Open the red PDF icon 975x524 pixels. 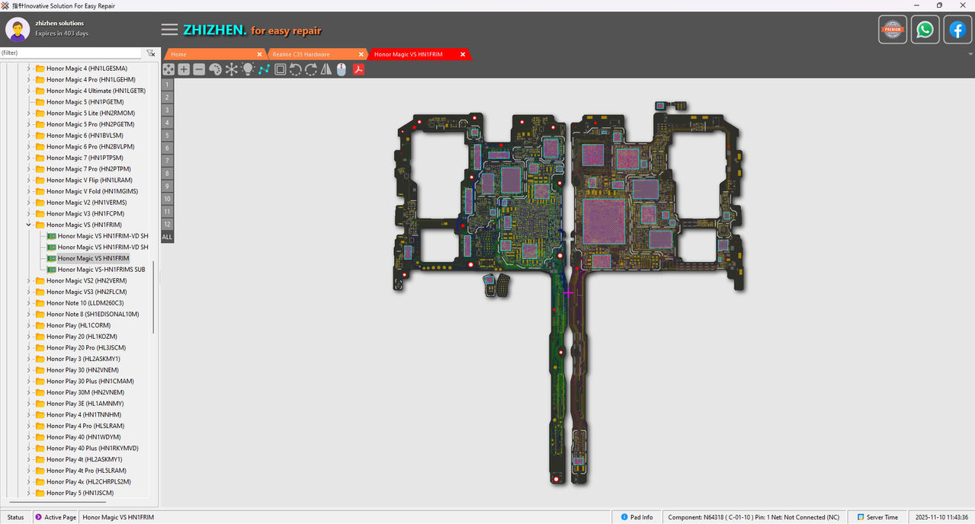tap(358, 69)
